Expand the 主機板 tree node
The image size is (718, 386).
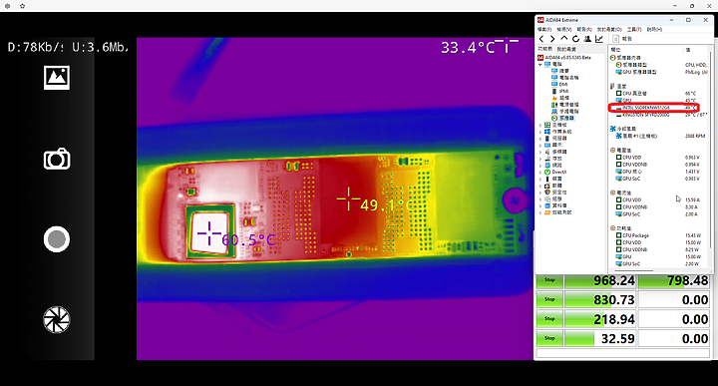tap(540, 125)
